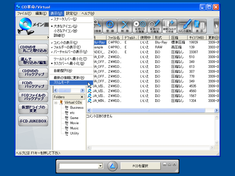Select 小さなアイコン(M) view option
Viewport: 235px width, 176px height.
tap(71, 31)
